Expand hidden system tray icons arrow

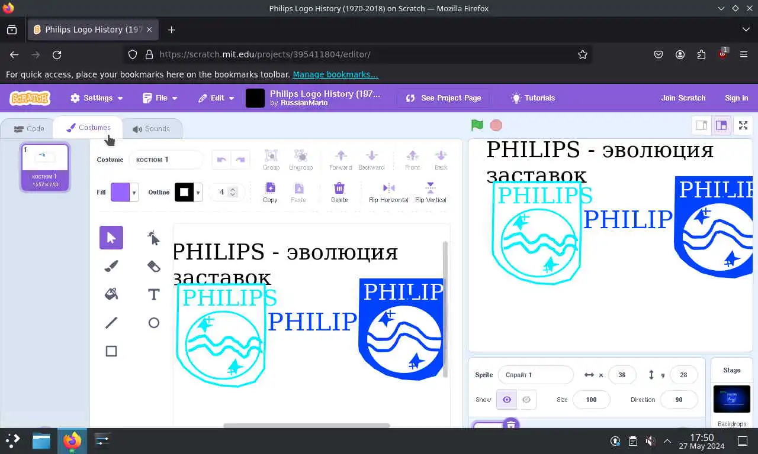667,441
